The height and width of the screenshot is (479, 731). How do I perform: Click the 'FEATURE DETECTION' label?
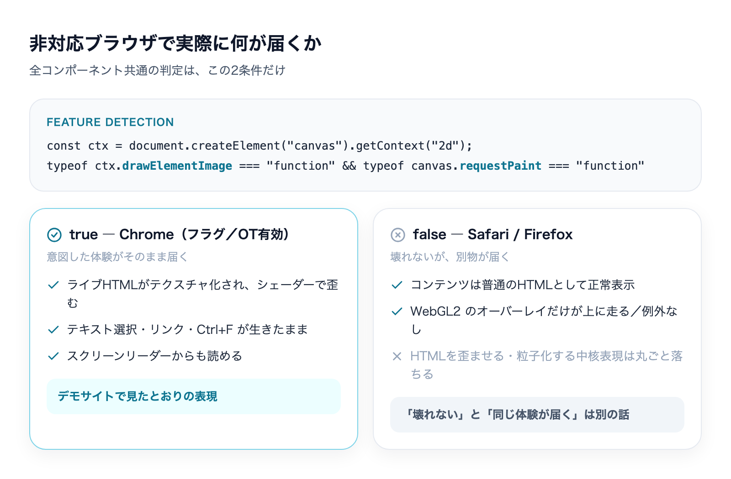[110, 122]
